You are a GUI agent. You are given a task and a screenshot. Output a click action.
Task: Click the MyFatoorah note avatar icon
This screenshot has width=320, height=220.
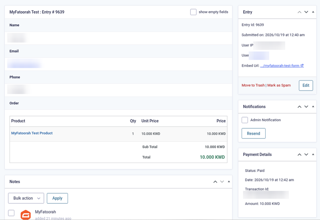coord(26,215)
